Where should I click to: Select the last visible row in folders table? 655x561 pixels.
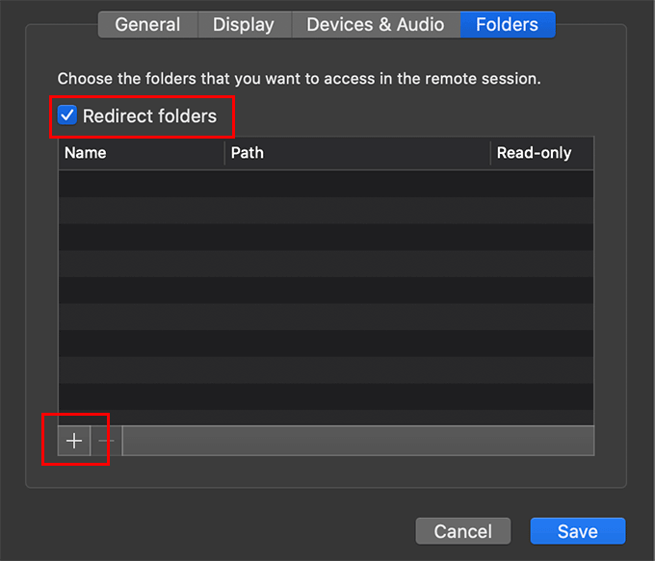tap(326, 417)
